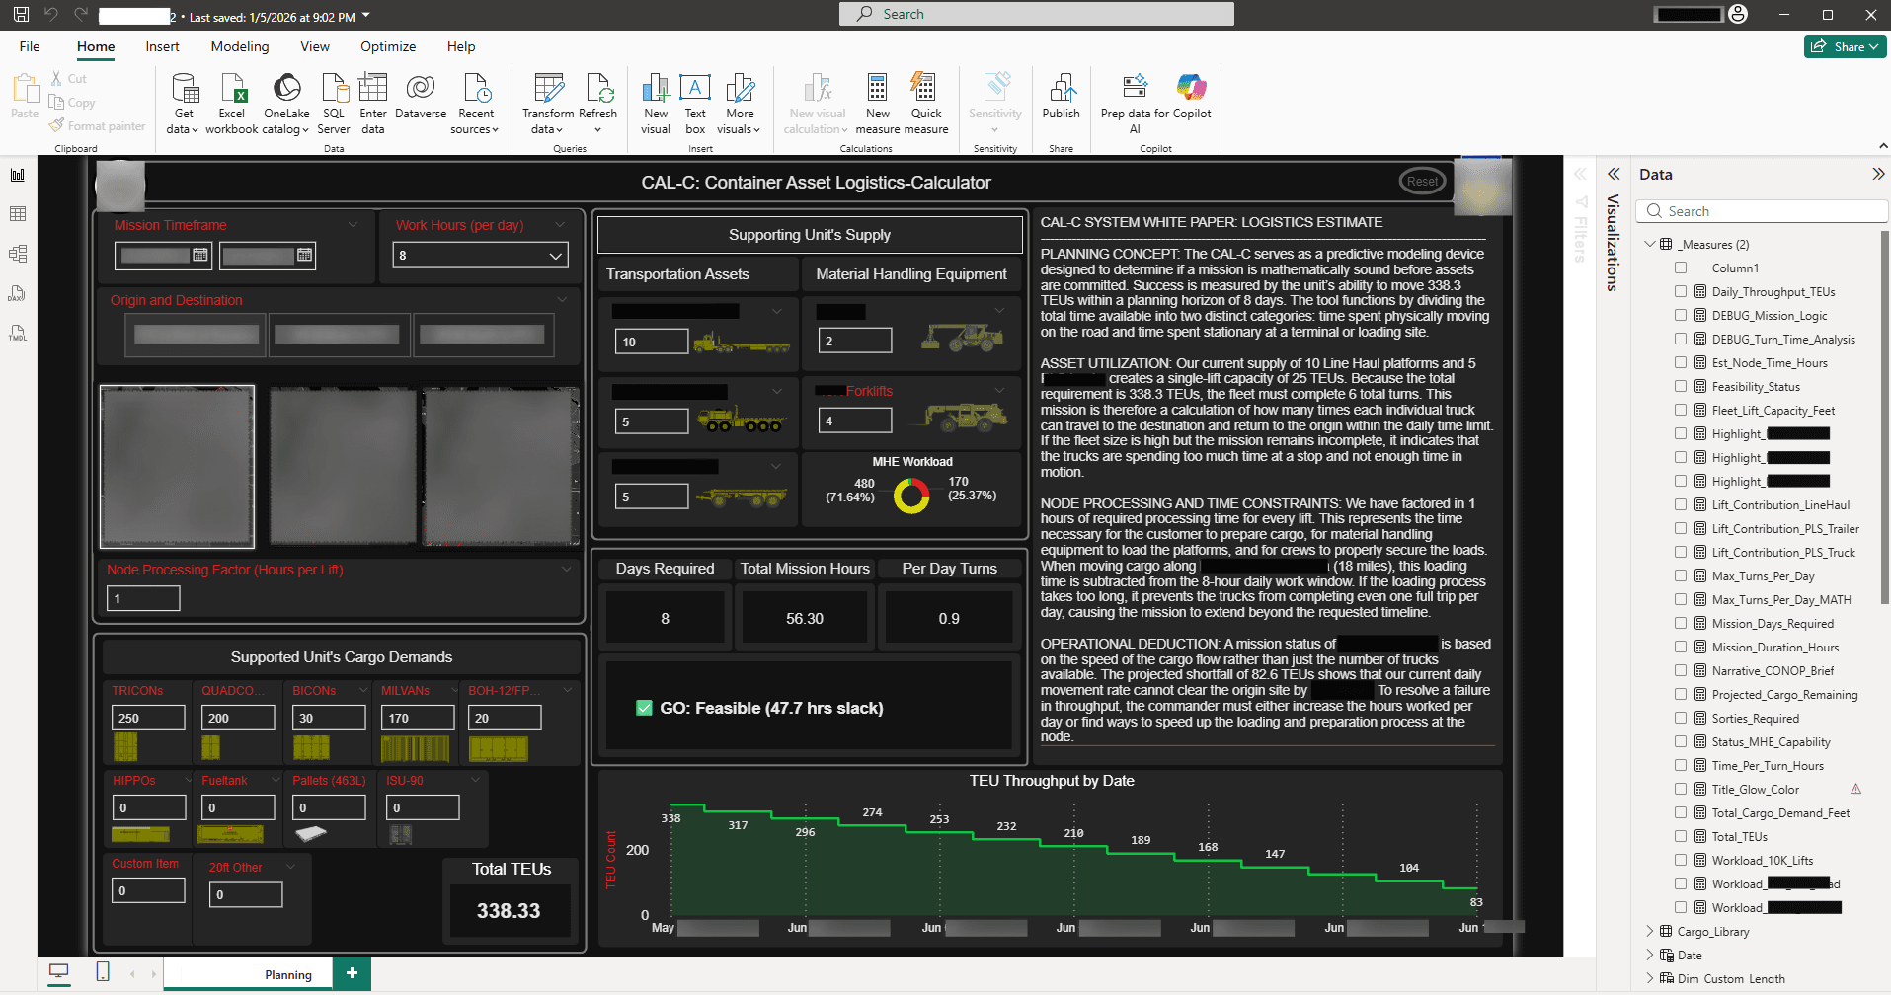Screen dimensions: 1891x995
Task: Open the DAX query view
Action: click(x=17, y=293)
